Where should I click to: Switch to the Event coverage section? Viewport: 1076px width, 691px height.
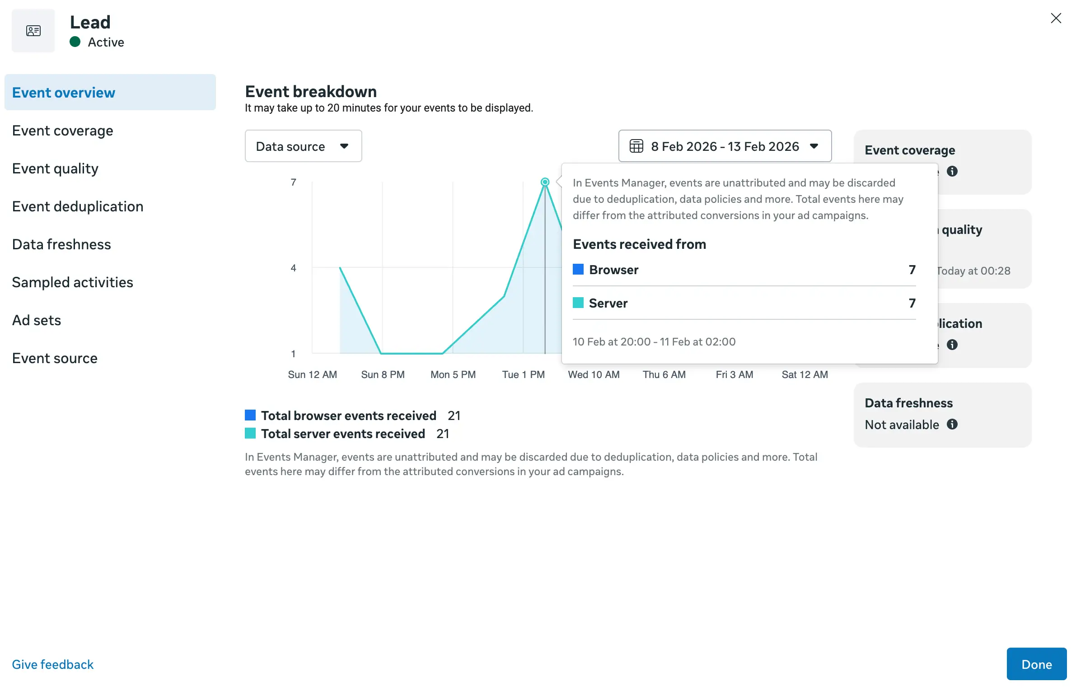(63, 130)
